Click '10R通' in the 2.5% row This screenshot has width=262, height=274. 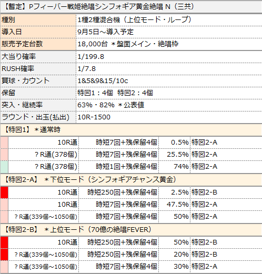coord(67,192)
